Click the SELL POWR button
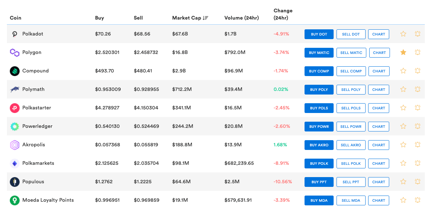Viewport: 431px width, 222px height. pos(351,127)
